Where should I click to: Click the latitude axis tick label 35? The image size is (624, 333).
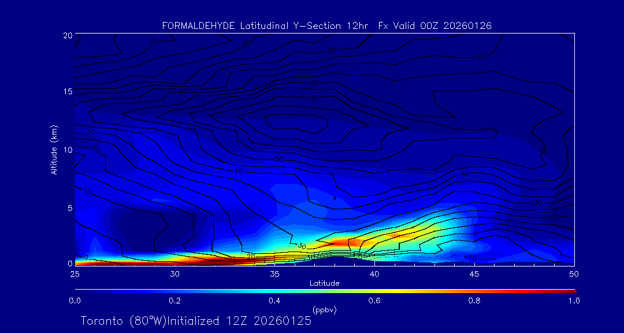click(274, 274)
